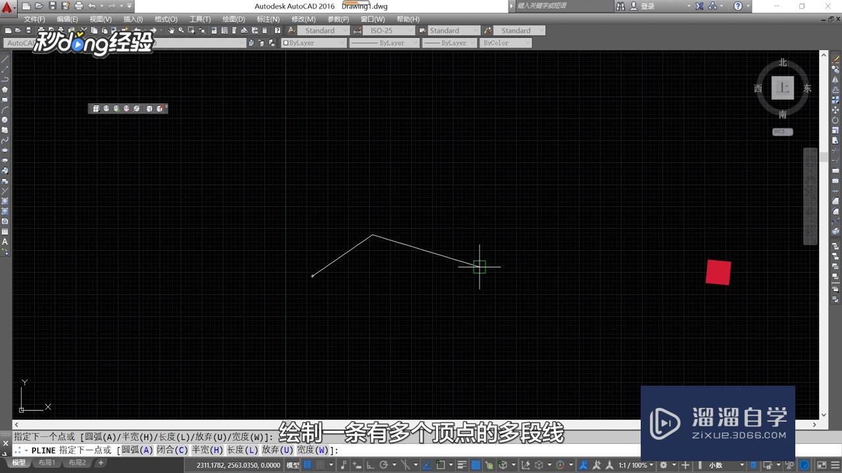
Task: Open the 小数 units dropdown in status bar
Action: click(x=726, y=465)
